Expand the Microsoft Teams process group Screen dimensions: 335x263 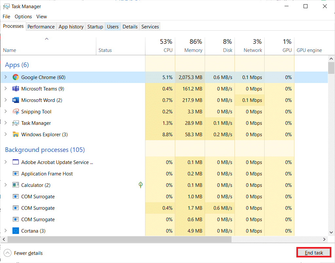pyautogui.click(x=6, y=89)
